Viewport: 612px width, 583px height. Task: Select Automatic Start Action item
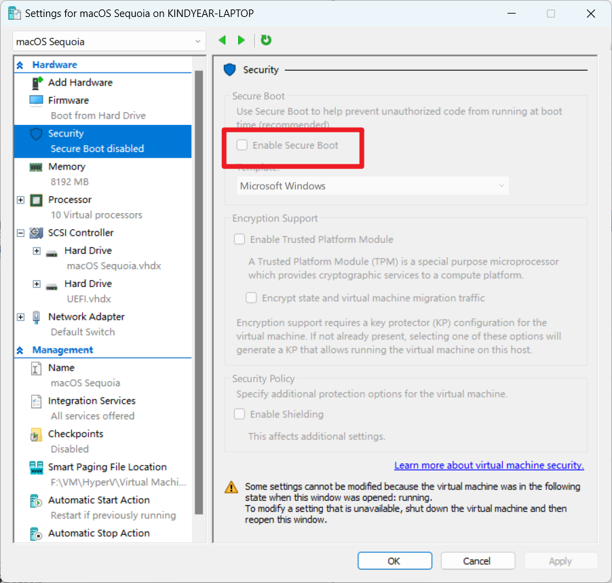99,500
